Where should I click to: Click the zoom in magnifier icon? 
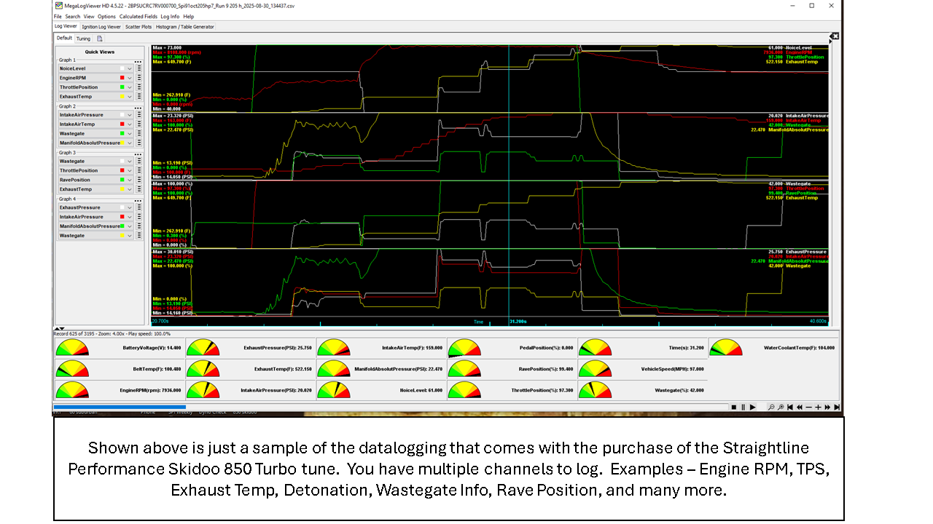781,408
